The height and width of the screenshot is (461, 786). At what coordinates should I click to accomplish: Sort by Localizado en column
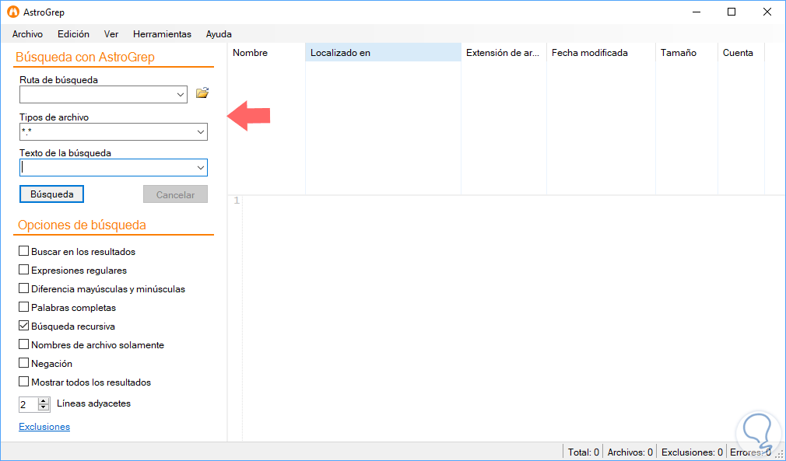tap(383, 53)
